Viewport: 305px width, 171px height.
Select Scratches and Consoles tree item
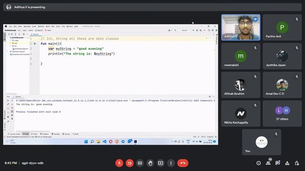[x=20, y=55]
